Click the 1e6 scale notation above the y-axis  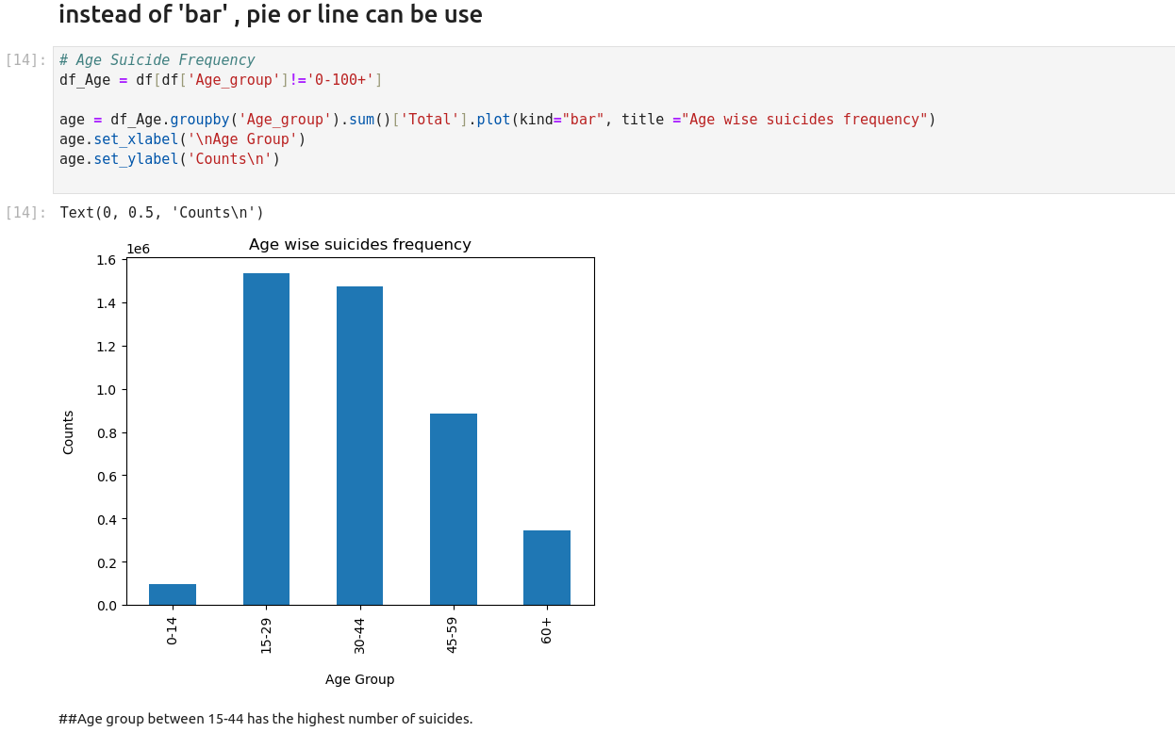(138, 249)
